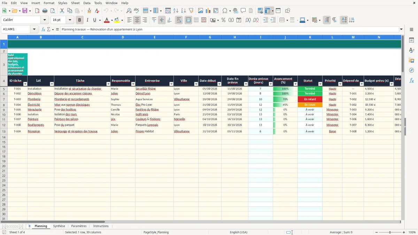Open the Ville column filter dropdown
The height and width of the screenshot is (235, 418).
(196, 84)
